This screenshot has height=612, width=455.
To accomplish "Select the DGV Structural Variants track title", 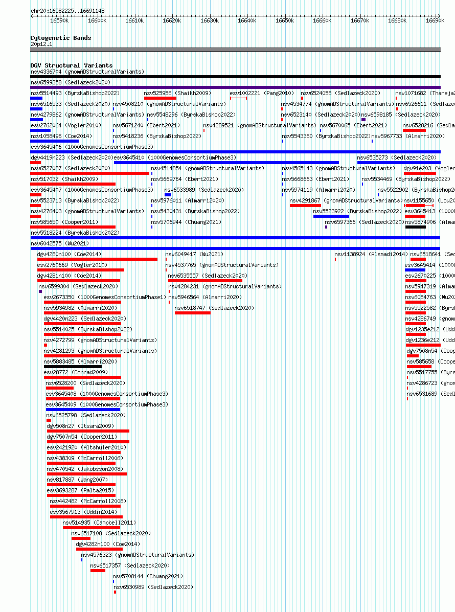I will click(72, 65).
